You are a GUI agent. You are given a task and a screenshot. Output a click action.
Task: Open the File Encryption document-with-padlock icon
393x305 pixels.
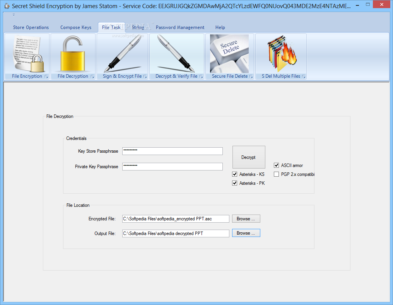click(29, 54)
